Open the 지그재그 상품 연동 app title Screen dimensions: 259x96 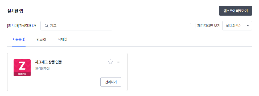pyautogui.click(x=48, y=62)
